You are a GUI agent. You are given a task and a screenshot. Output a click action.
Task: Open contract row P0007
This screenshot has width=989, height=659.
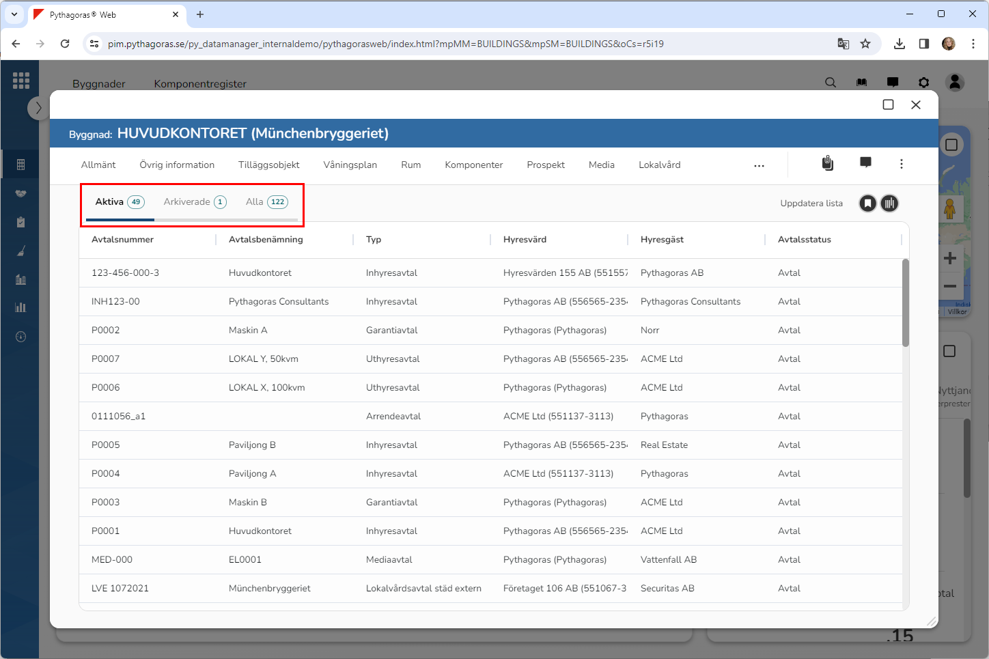(106, 359)
